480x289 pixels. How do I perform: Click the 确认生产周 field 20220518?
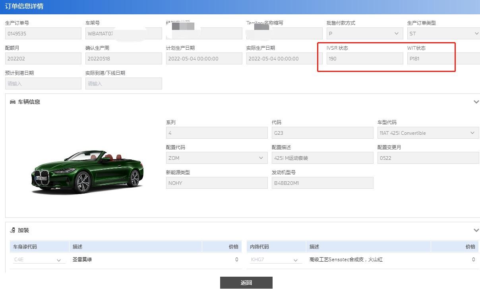tap(124, 58)
